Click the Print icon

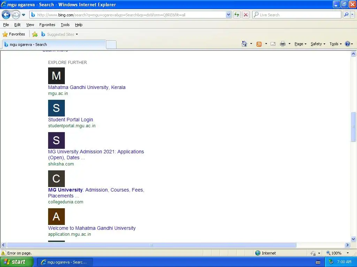tap(282, 44)
